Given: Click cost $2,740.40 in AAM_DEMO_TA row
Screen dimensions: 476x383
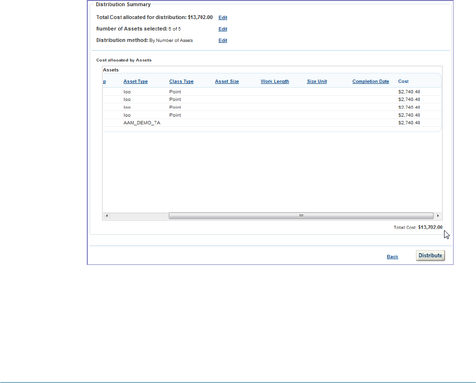Looking at the screenshot, I should [409, 123].
